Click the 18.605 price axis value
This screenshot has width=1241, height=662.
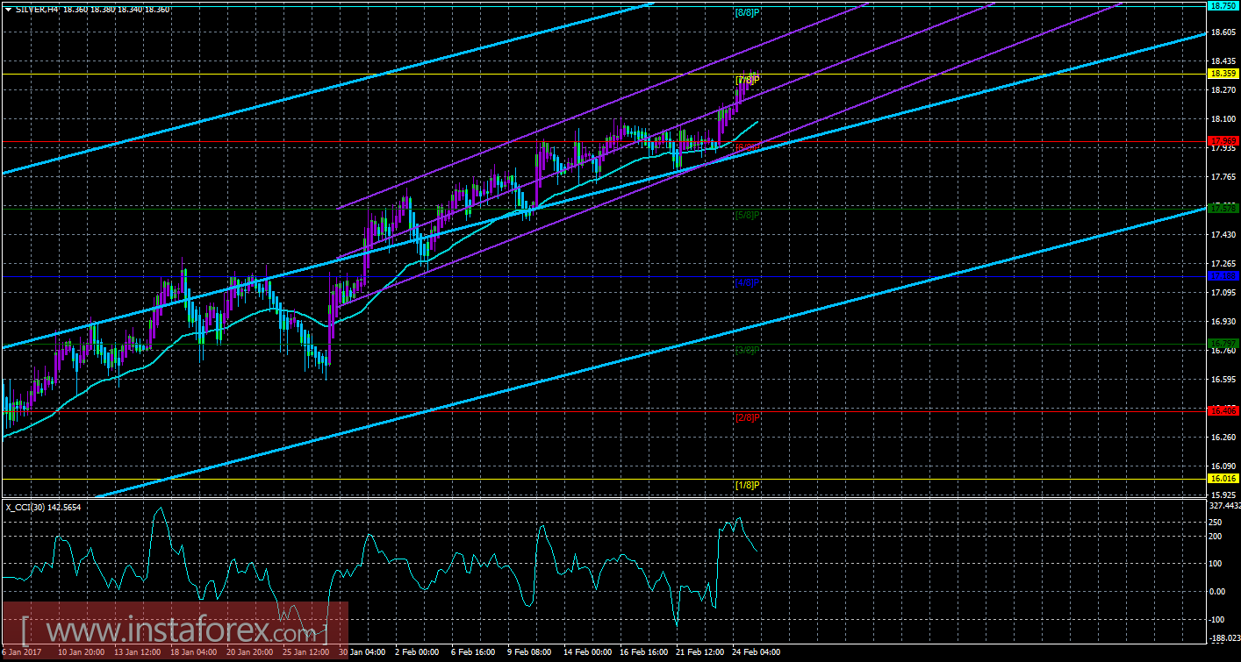pyautogui.click(x=1223, y=32)
